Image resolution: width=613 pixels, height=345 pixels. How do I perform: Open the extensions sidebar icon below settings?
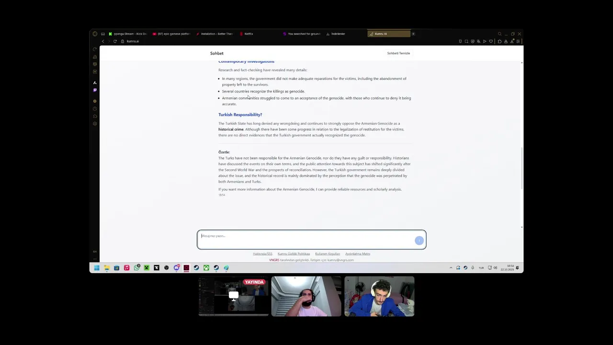click(95, 116)
